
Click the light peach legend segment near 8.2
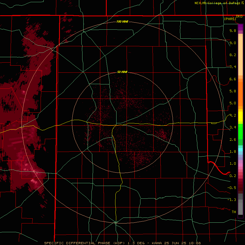(x=240, y=56)
